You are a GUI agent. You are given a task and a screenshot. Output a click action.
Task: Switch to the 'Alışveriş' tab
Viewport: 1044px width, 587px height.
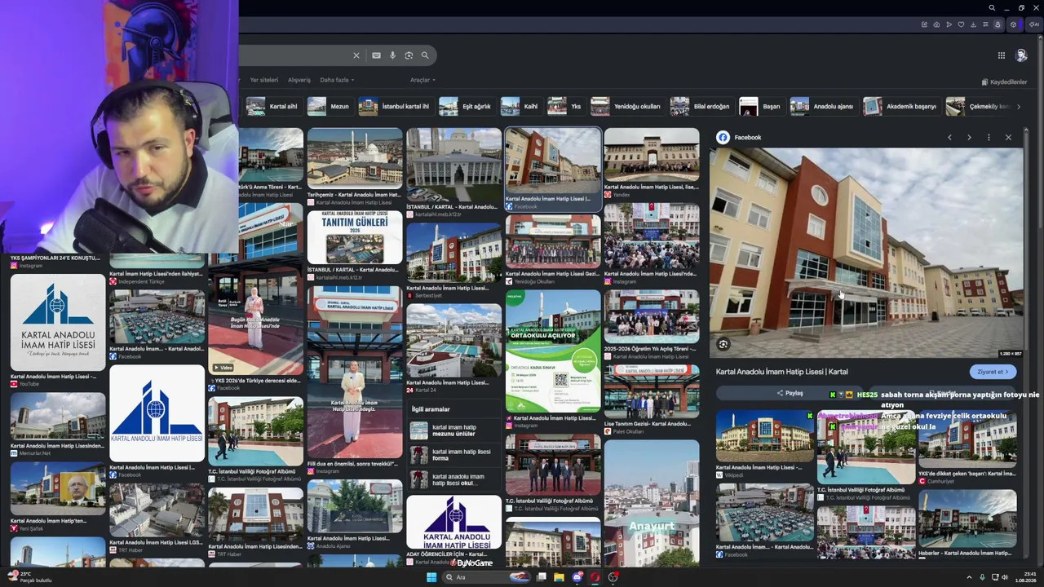click(299, 80)
